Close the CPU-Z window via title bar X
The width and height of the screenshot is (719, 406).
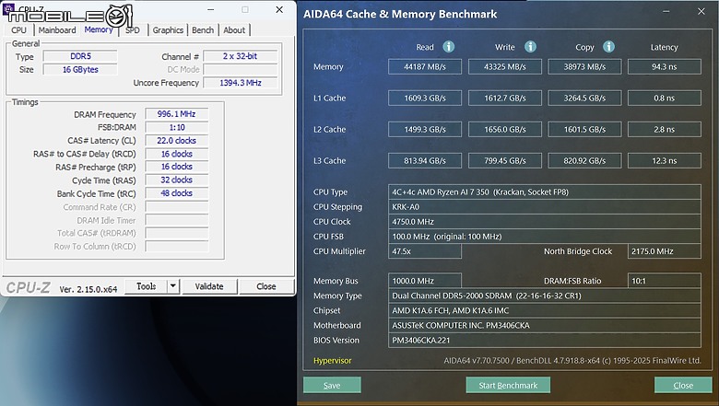pos(279,9)
